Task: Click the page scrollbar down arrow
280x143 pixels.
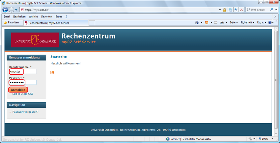Action: 276,134
